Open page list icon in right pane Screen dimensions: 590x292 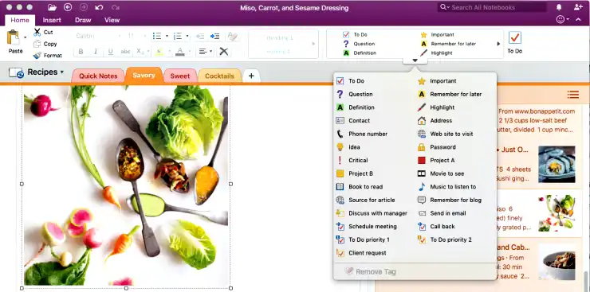573,95
